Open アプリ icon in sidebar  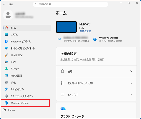[6, 62]
